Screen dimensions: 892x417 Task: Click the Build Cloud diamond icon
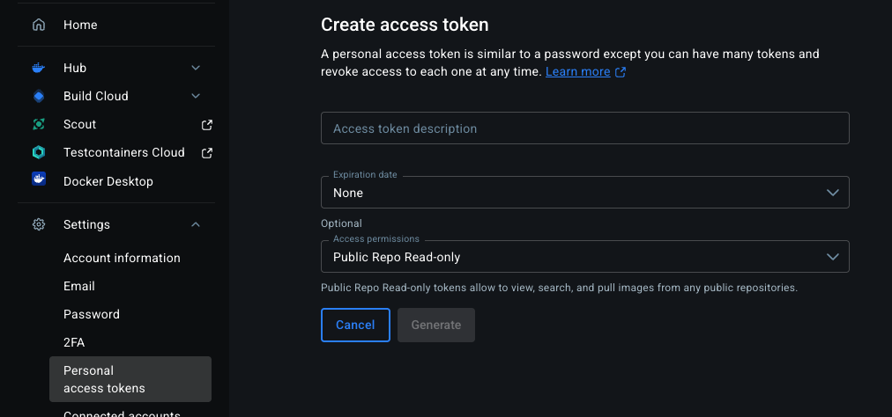tap(39, 96)
